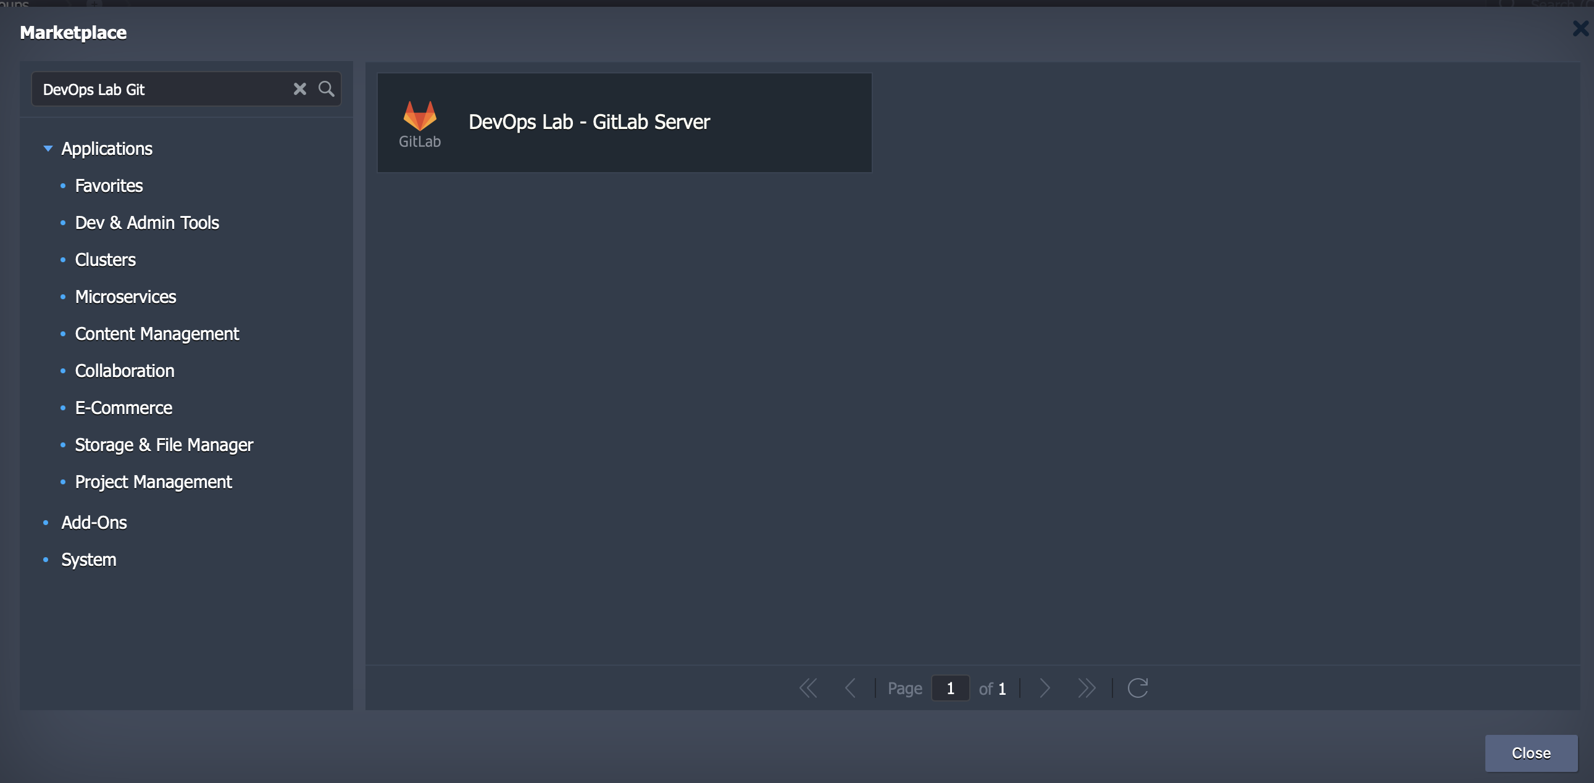The width and height of the screenshot is (1594, 783).
Task: Click the last page navigation icon
Action: (1087, 687)
